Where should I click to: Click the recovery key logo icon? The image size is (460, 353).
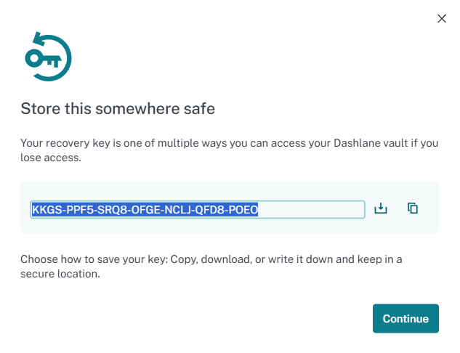[x=49, y=57]
